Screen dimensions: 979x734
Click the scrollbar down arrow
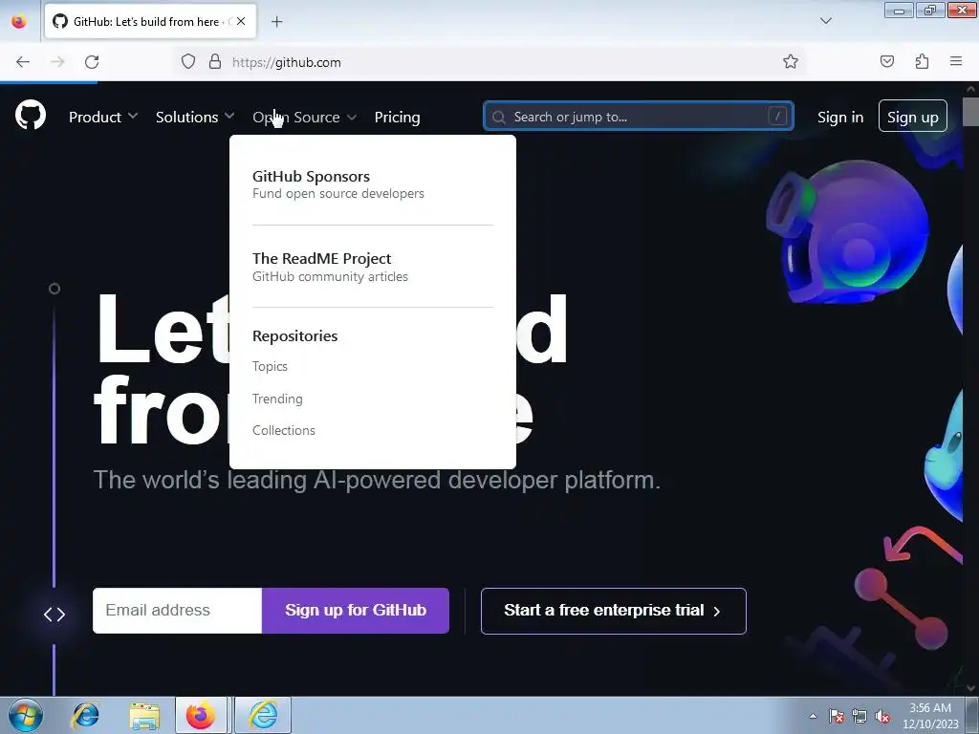[x=970, y=688]
